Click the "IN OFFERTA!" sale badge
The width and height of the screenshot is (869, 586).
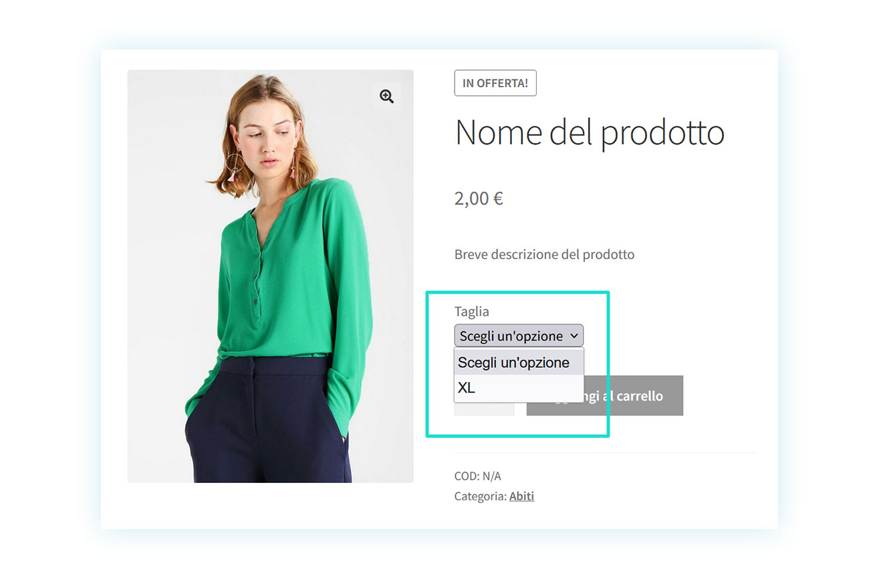click(495, 83)
